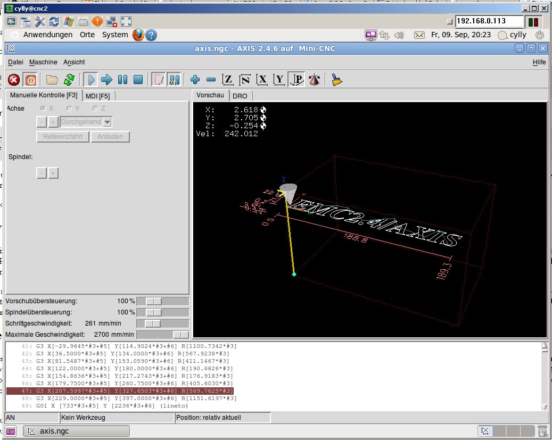Select the Vorschau tab

[x=210, y=95]
